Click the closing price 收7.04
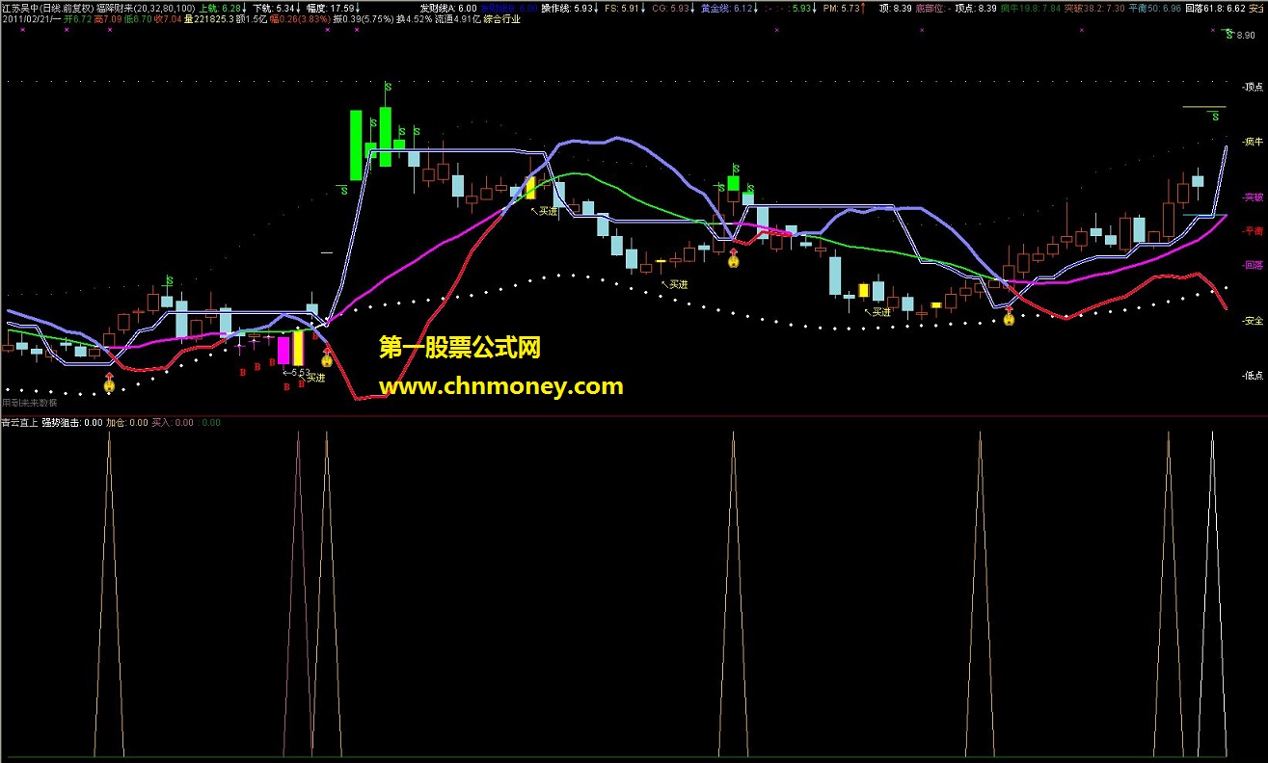 coord(170,18)
